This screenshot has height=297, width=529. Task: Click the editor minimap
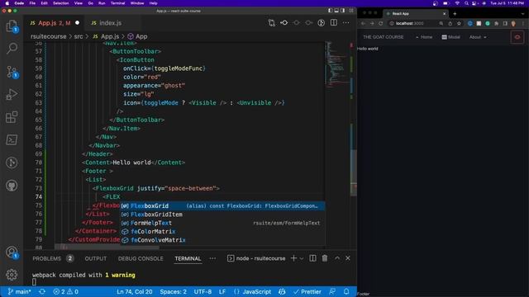(337, 64)
